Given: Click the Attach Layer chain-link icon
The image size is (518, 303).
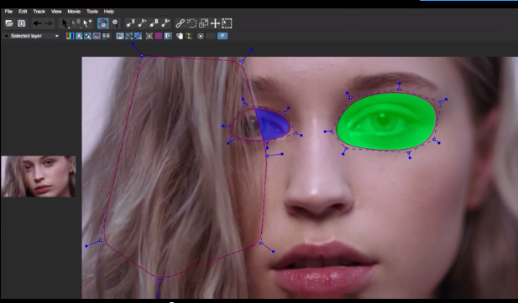Looking at the screenshot, I should coord(180,23).
